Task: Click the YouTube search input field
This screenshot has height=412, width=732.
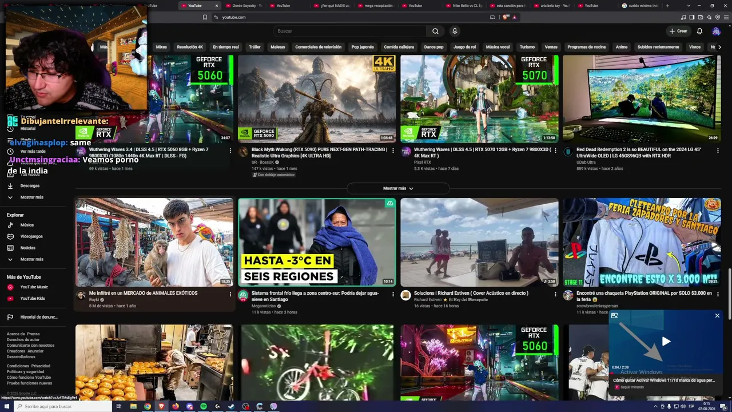Action: (x=349, y=31)
